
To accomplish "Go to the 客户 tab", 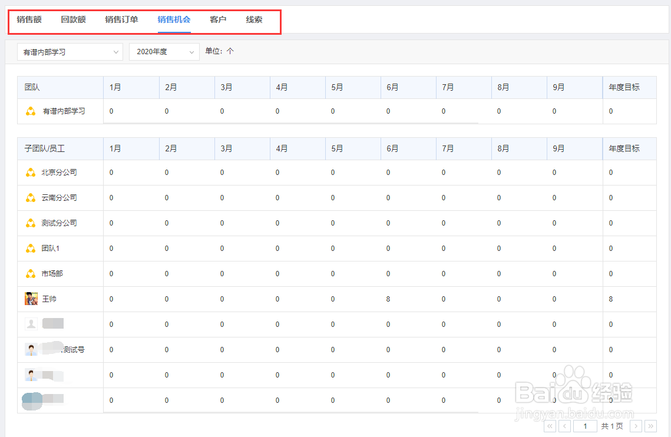I will [x=218, y=19].
